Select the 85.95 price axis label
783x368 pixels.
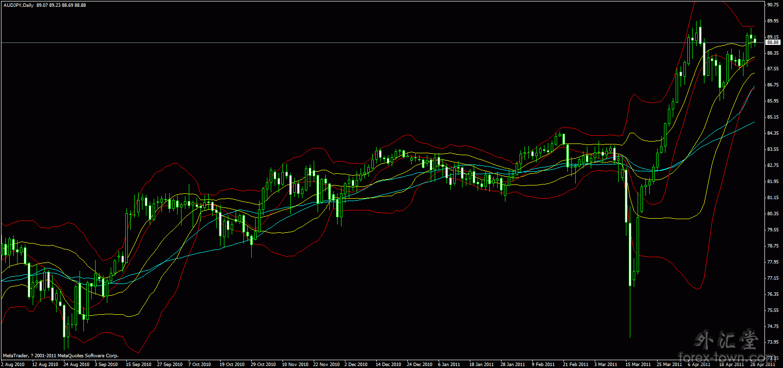[773, 101]
